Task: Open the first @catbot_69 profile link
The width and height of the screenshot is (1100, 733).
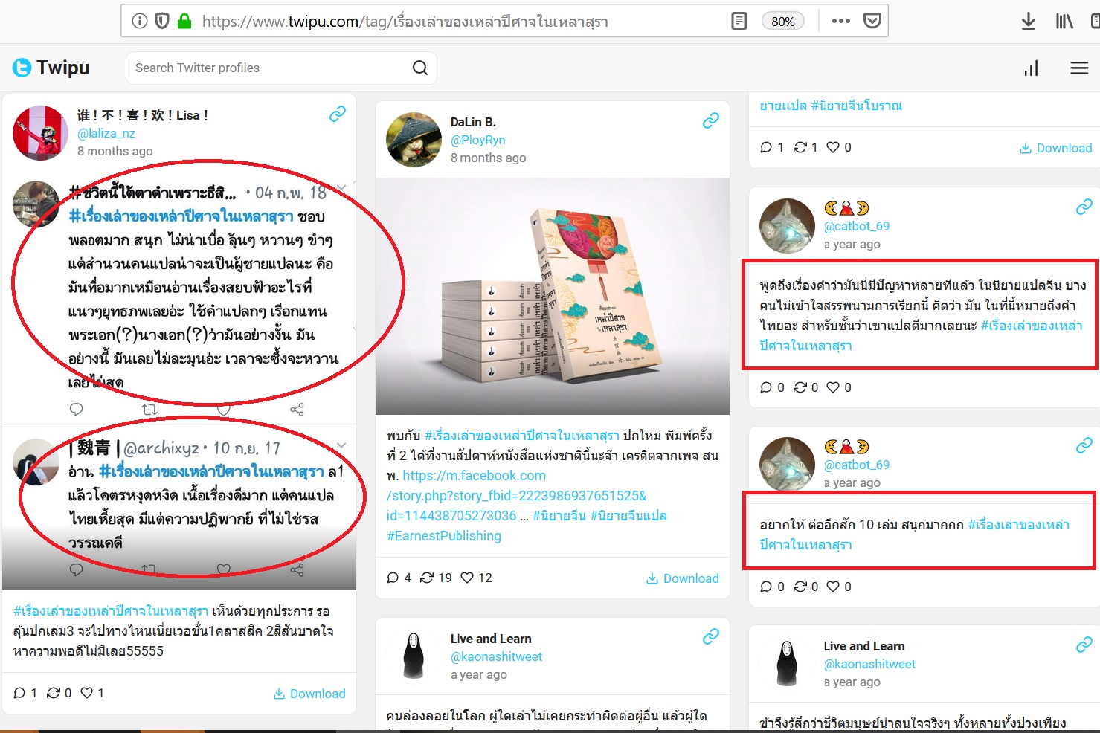Action: (857, 226)
